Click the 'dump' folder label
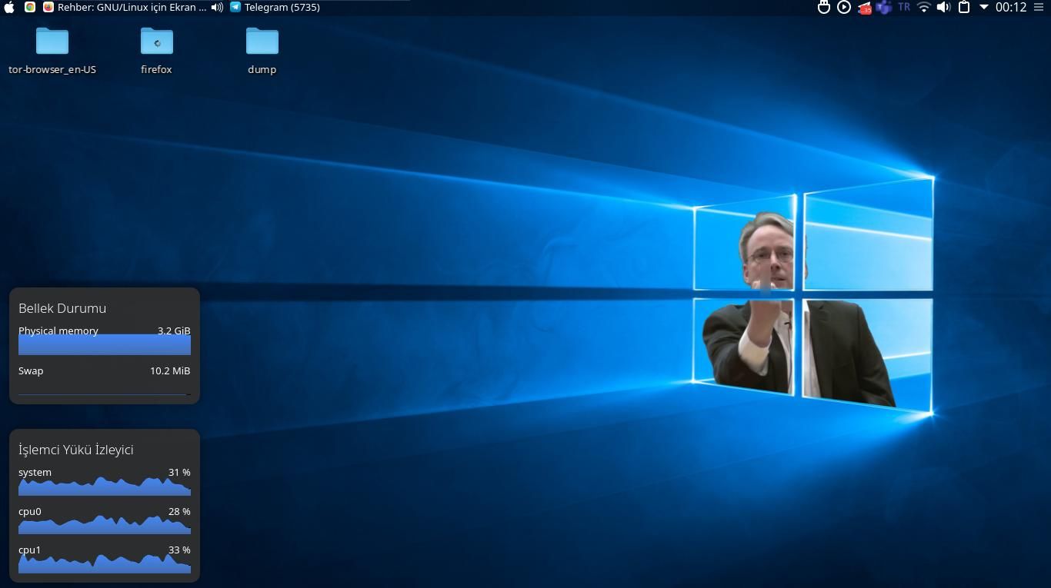Image resolution: width=1051 pixels, height=588 pixels. (x=262, y=69)
